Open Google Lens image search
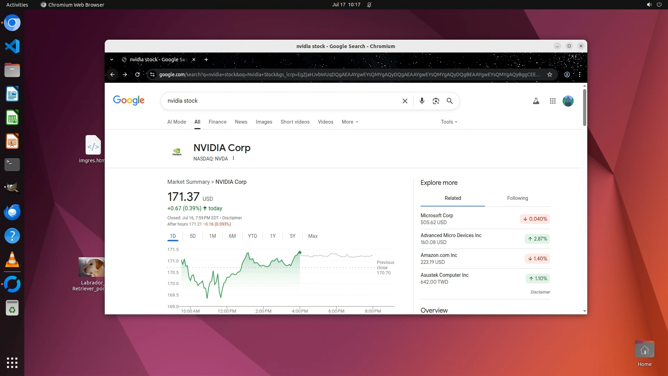Screen dimensions: 668x376 (436, 101)
